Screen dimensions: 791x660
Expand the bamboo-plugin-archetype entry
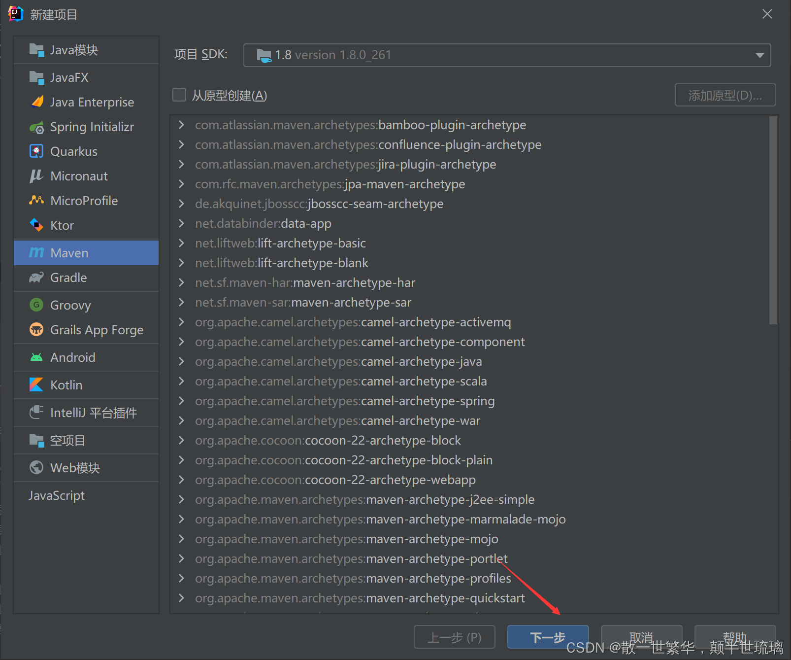[181, 125]
